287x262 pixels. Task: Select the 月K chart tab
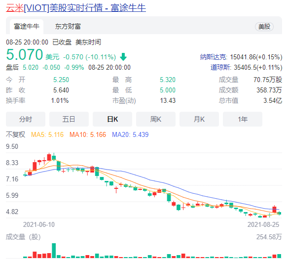199,119
